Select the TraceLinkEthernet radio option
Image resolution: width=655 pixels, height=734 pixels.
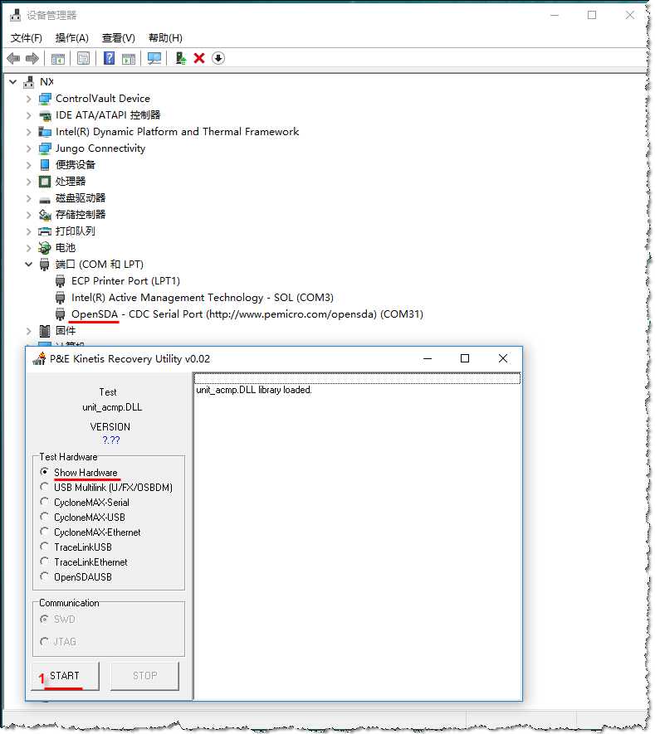(x=45, y=561)
